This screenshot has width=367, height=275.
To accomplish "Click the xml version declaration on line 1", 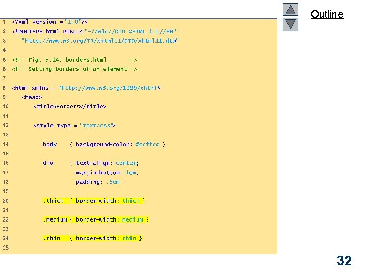I will pyautogui.click(x=49, y=22).
